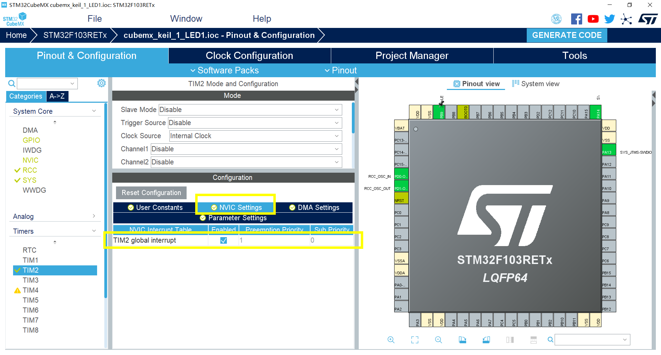Open the peripheral search magnifier in left panel
Viewport: 661px width, 355px height.
[x=12, y=83]
